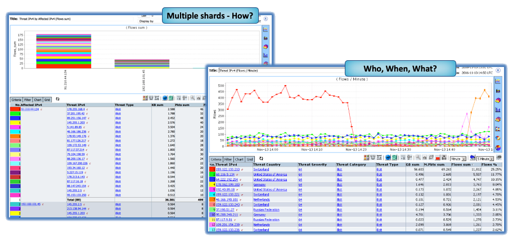The width and height of the screenshot is (513, 241).
Task: Step forward with arrow icon after 5 Minute dropdown
Action: 499,158
